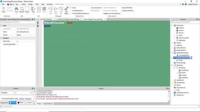Expand the Trees folder in Explorer
Viewport: 200px width, 112px height.
pos(174,35)
